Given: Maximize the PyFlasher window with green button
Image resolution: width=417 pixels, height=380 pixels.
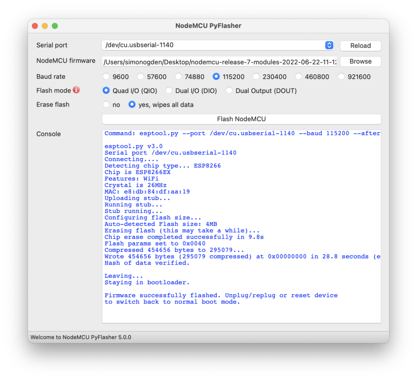Looking at the screenshot, I should pyautogui.click(x=55, y=26).
